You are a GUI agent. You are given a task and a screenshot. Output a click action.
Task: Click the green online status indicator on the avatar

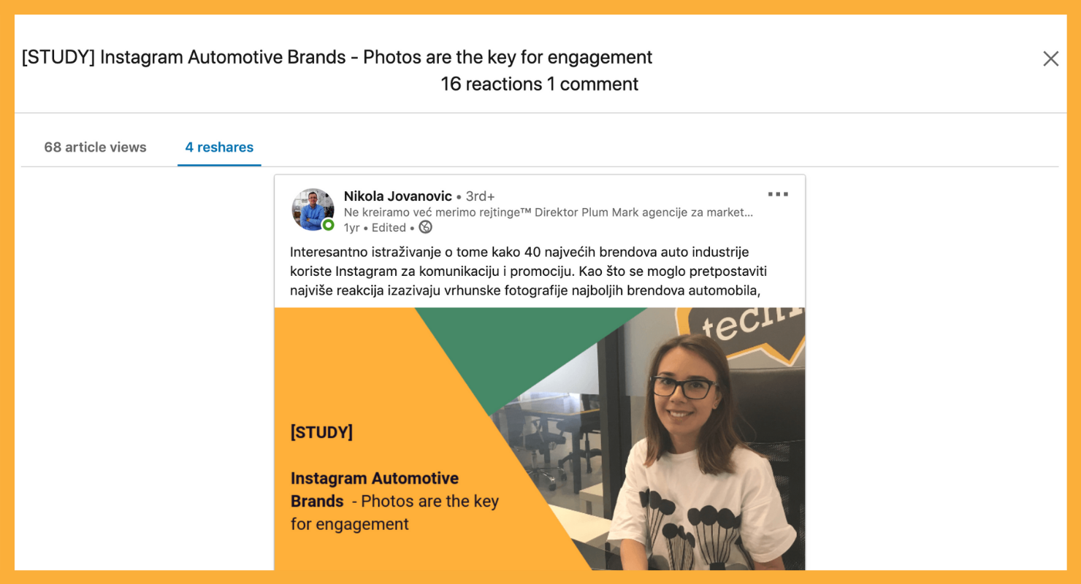tap(329, 225)
